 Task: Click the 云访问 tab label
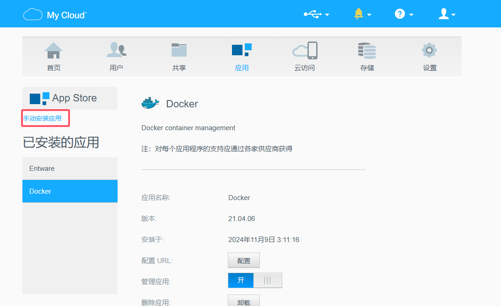(305, 68)
